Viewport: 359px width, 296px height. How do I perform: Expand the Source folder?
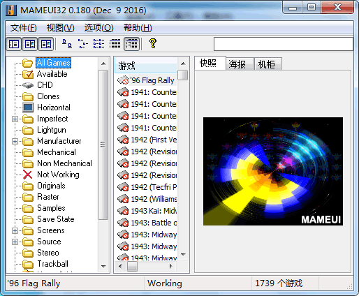click(15, 242)
